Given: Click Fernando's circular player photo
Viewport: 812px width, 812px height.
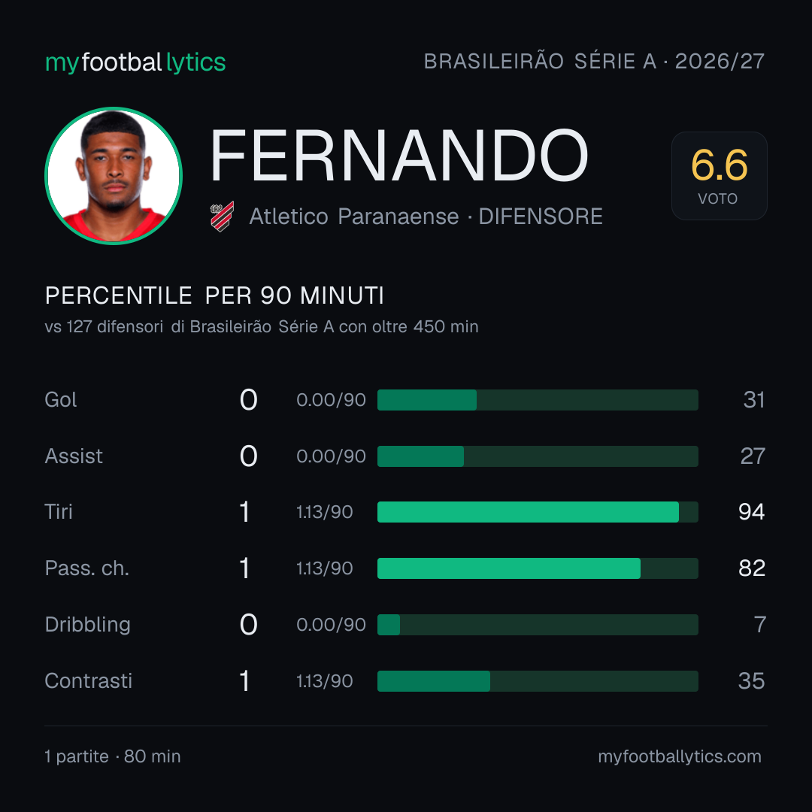Looking at the screenshot, I should click(x=114, y=175).
